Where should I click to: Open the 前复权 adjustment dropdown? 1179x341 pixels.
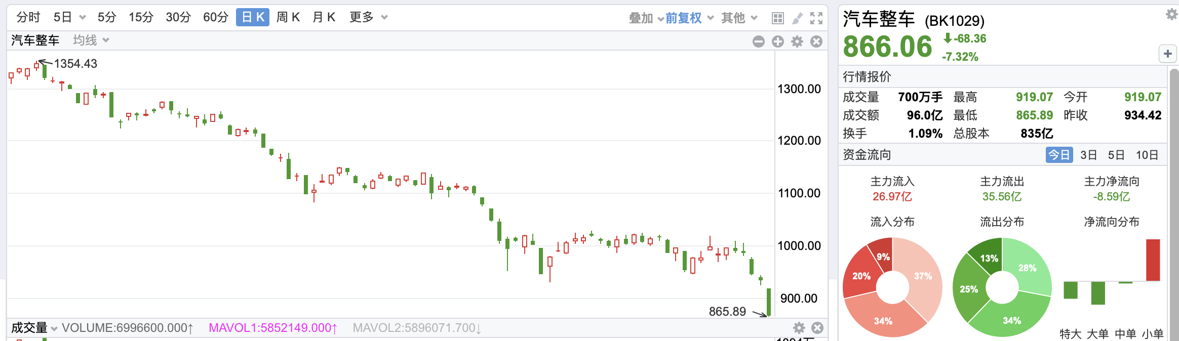(x=689, y=18)
